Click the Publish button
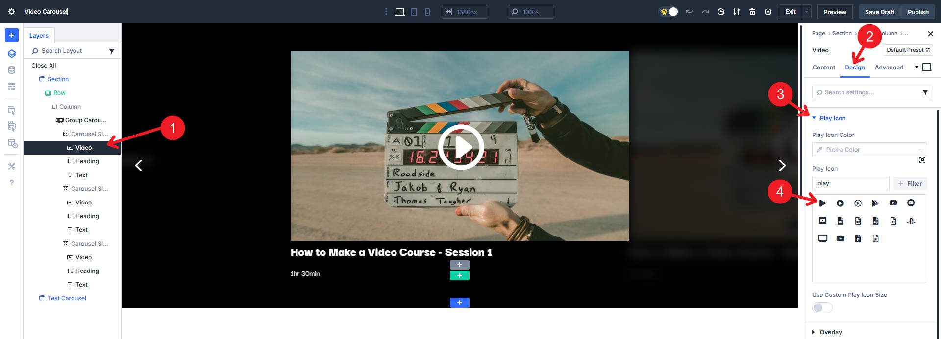Viewport: 941px width, 339px height. point(917,12)
